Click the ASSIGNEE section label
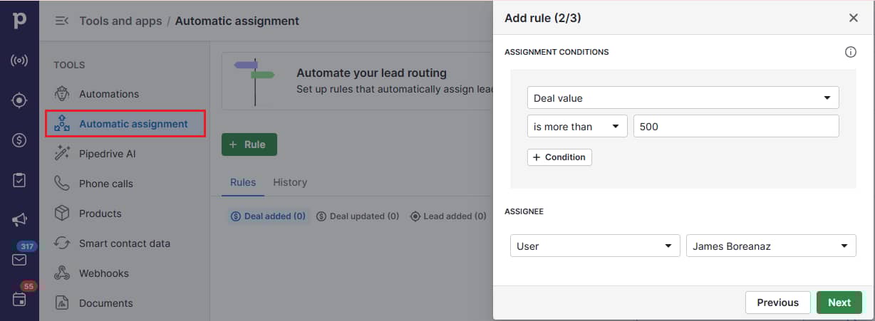The image size is (875, 321). [x=524, y=211]
